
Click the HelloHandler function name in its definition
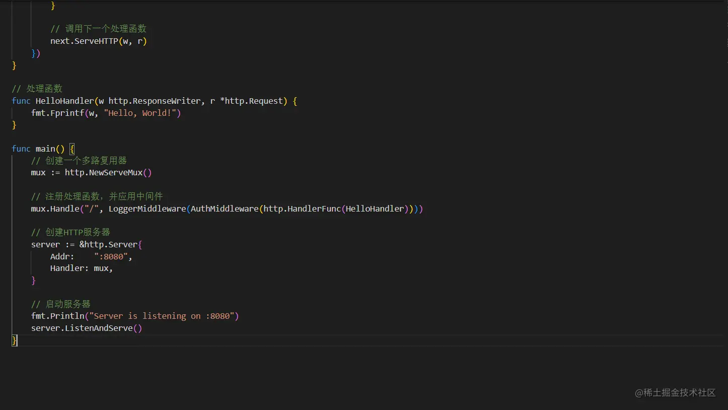[x=64, y=101]
